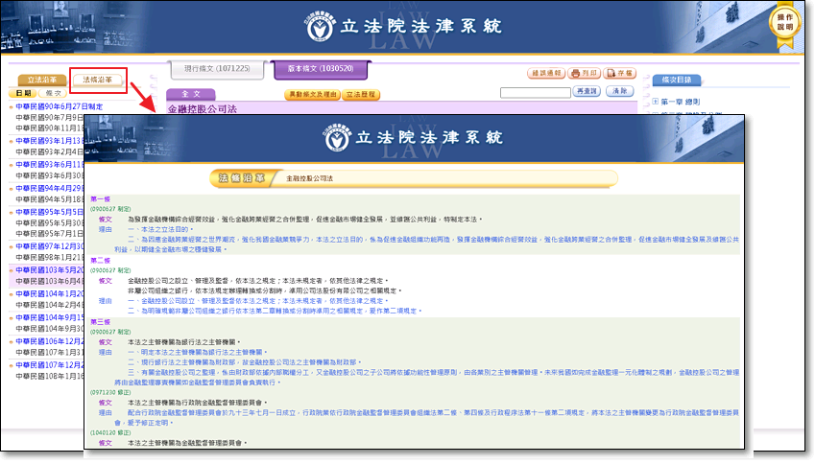Open the 立法沿革 tab

click(41, 81)
